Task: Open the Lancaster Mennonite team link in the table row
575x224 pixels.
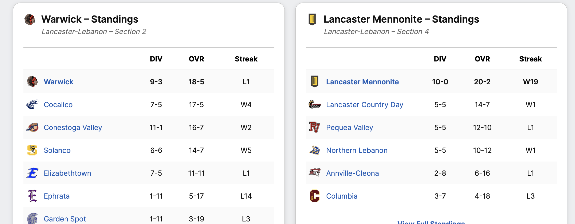Action: (x=362, y=82)
